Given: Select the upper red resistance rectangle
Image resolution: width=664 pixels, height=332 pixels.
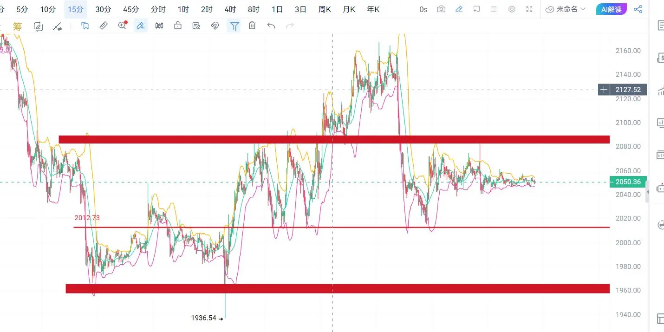Looking at the screenshot, I should point(334,139).
